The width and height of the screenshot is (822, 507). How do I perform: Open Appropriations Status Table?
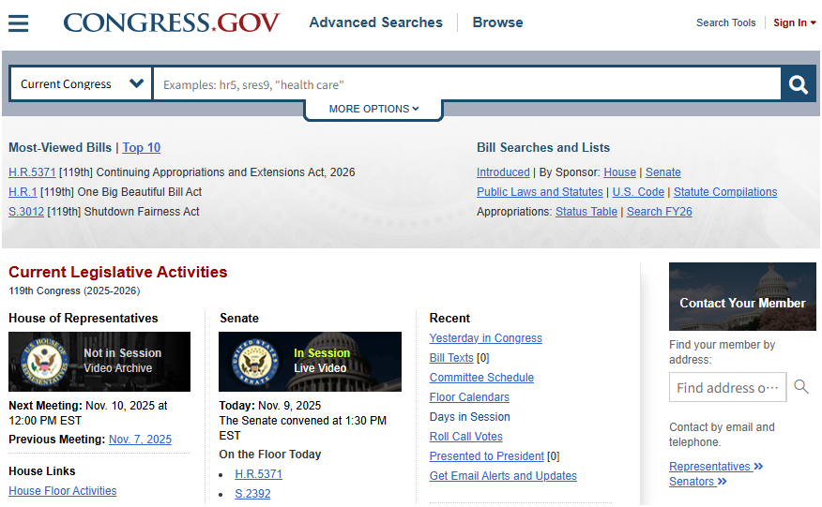[586, 212]
